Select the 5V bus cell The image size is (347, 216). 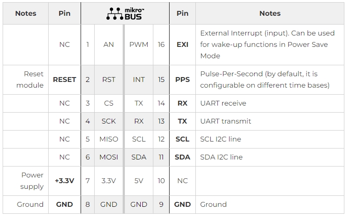139,181
